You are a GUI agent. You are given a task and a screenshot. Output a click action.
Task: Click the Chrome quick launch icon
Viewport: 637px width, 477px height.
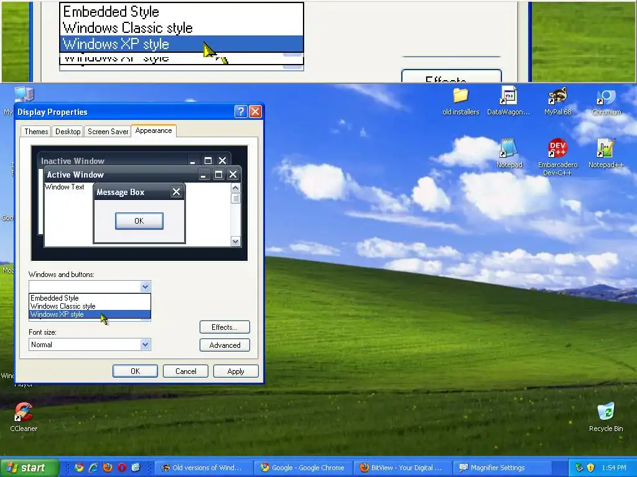click(79, 468)
